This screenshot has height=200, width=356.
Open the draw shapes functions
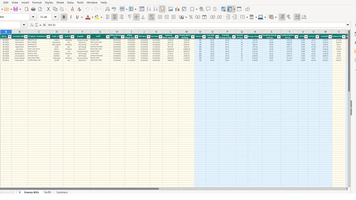(247, 9)
